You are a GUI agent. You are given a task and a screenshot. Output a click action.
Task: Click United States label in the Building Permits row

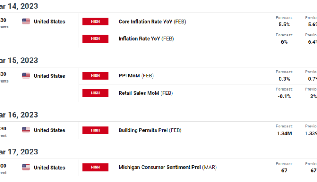(49, 130)
